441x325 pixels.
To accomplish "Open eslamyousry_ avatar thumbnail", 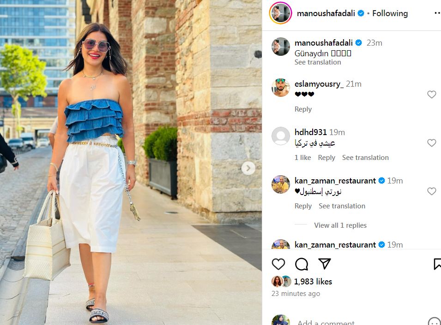I will (x=280, y=88).
